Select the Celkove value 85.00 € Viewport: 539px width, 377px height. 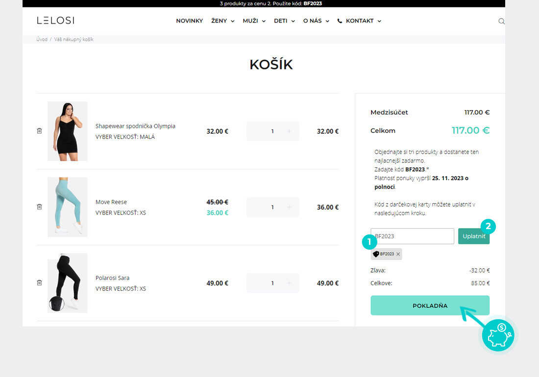480,283
